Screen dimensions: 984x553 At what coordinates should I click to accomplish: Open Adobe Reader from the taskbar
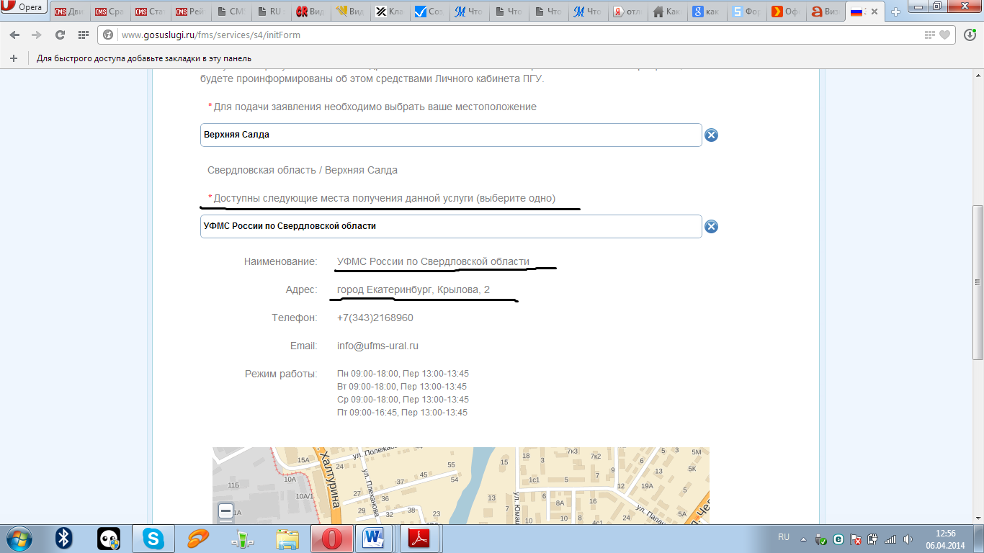tap(419, 539)
